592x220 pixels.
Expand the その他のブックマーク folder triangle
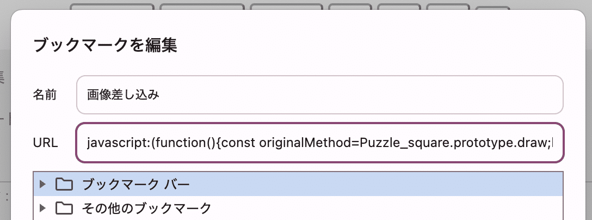point(44,207)
